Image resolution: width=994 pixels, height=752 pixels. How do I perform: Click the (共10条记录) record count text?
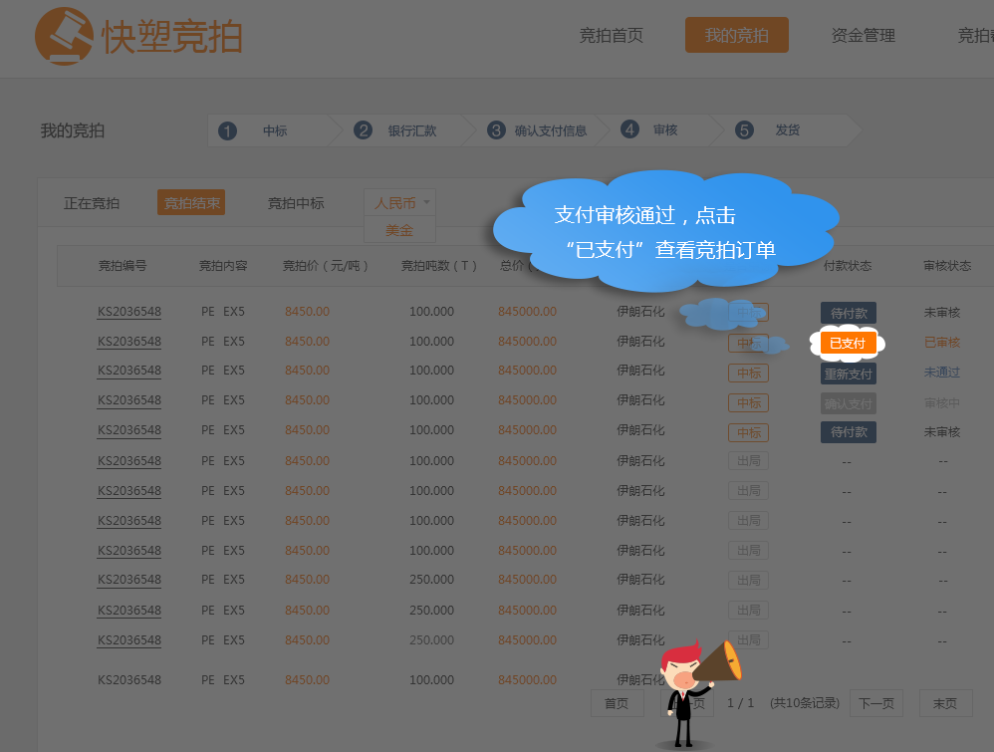point(805,702)
